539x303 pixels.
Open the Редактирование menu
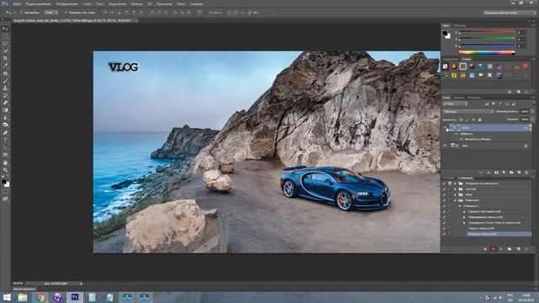pyautogui.click(x=38, y=4)
